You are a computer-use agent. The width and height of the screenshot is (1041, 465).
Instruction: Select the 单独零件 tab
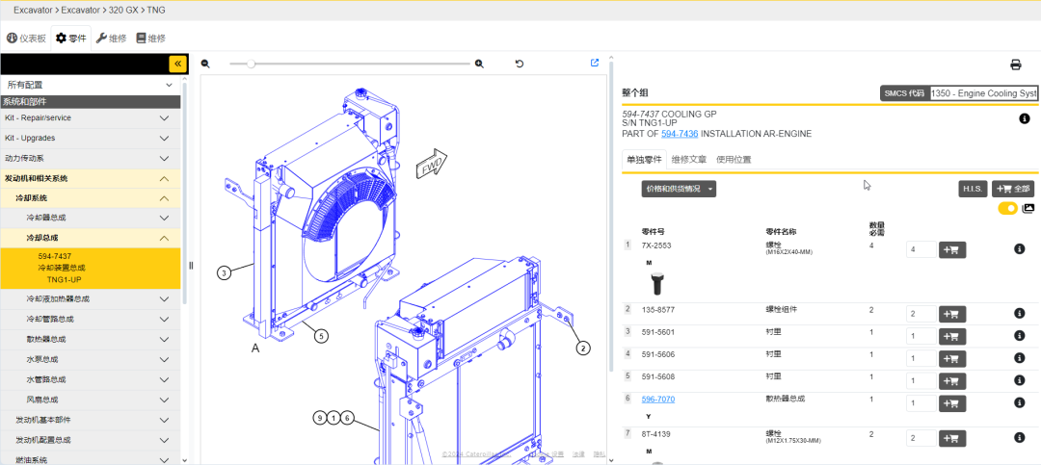tap(644, 160)
